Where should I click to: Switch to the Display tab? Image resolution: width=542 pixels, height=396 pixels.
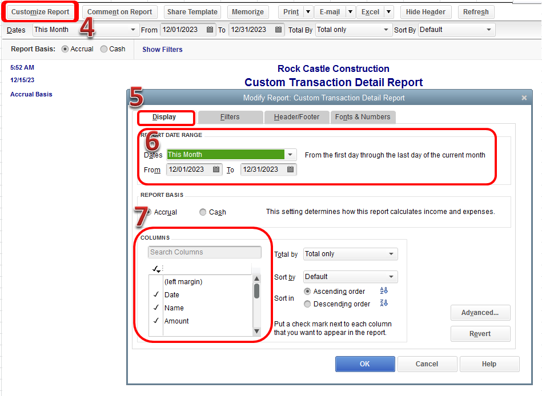(164, 117)
